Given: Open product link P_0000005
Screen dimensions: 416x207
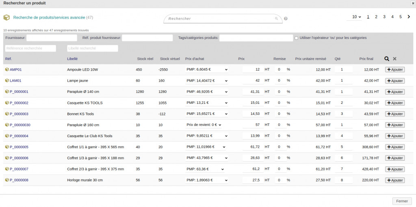Looking at the screenshot, I should [19, 147].
